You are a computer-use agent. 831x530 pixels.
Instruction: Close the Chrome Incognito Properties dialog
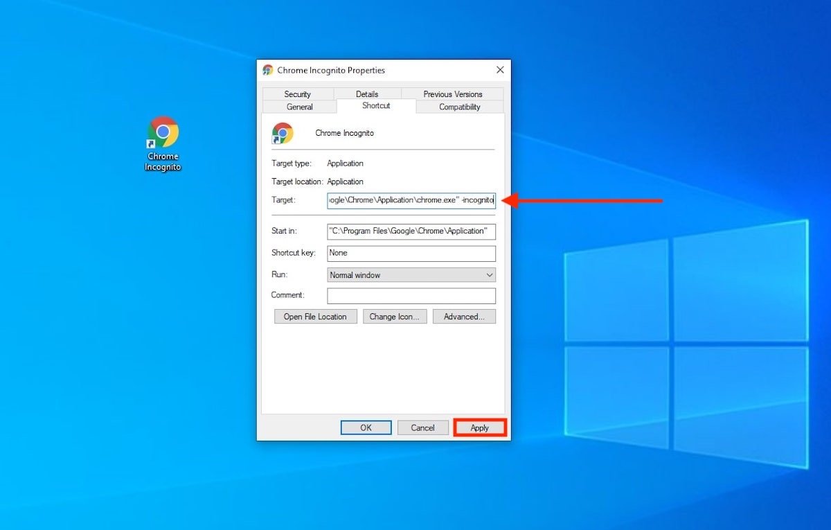pyautogui.click(x=500, y=70)
